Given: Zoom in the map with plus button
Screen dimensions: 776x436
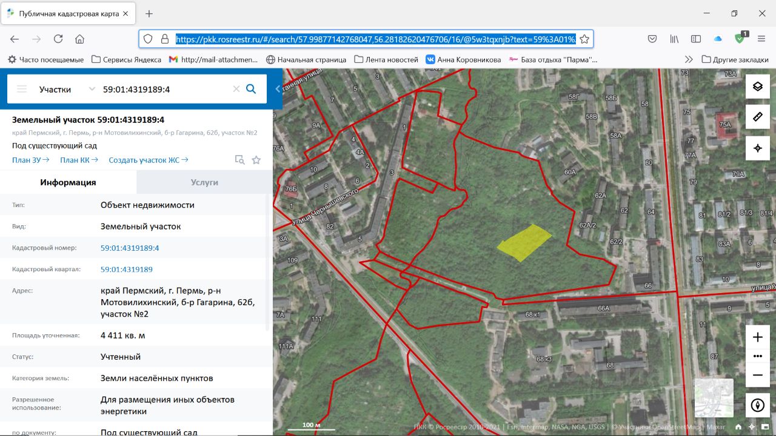Looking at the screenshot, I should 757,337.
